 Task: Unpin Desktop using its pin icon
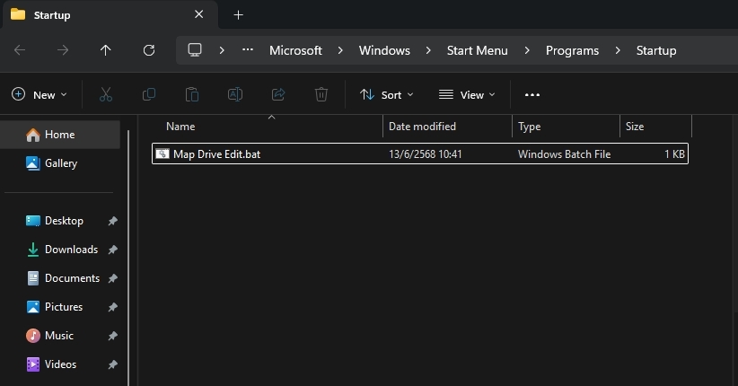tap(112, 221)
